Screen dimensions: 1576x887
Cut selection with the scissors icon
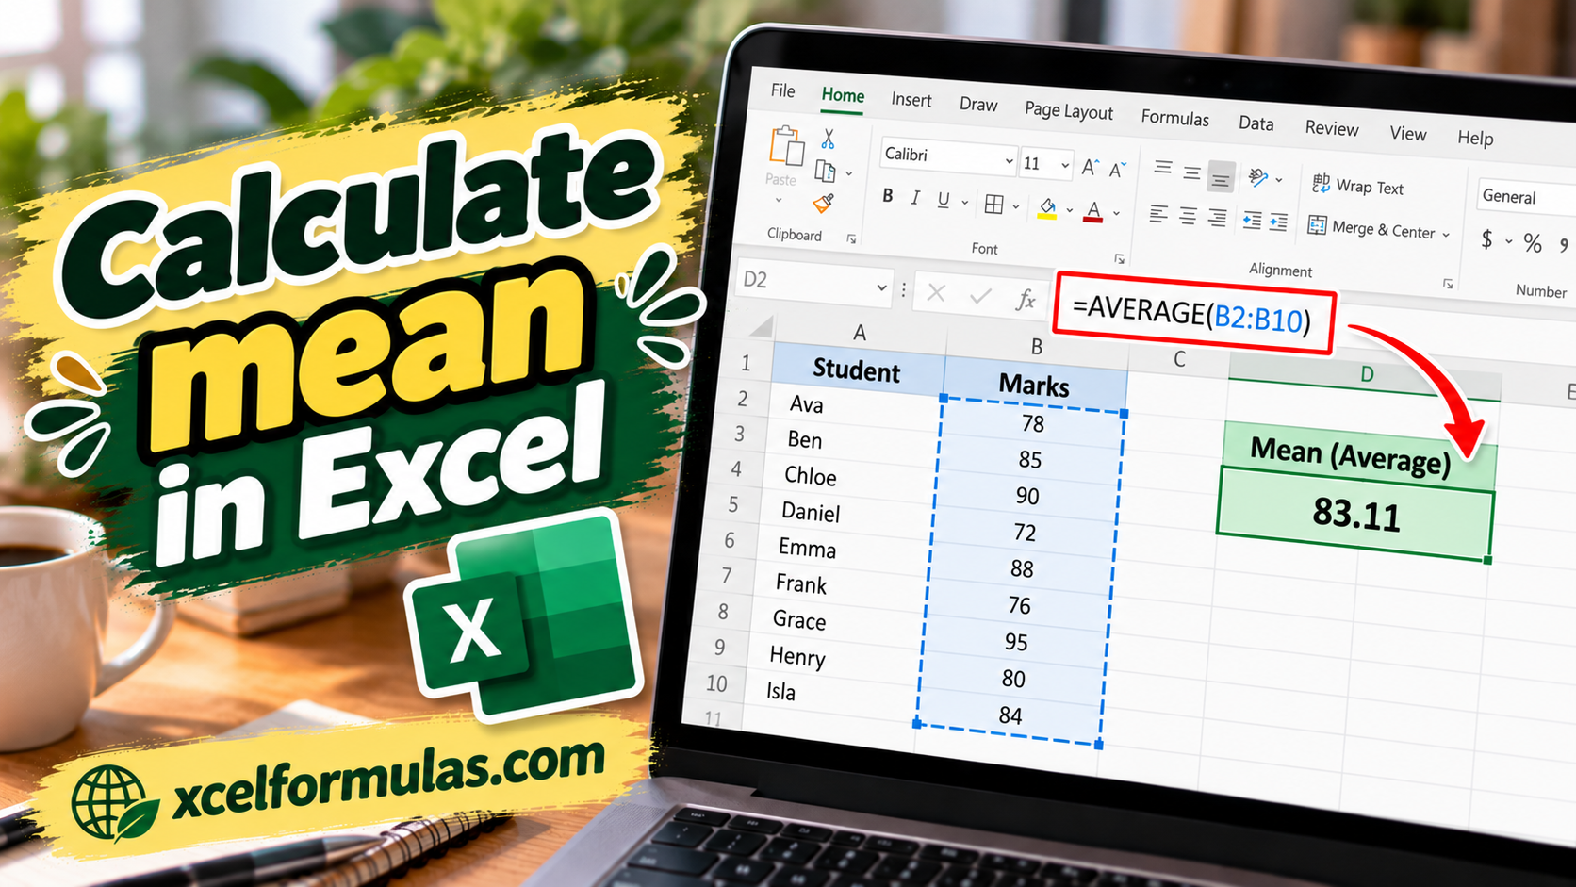[828, 140]
